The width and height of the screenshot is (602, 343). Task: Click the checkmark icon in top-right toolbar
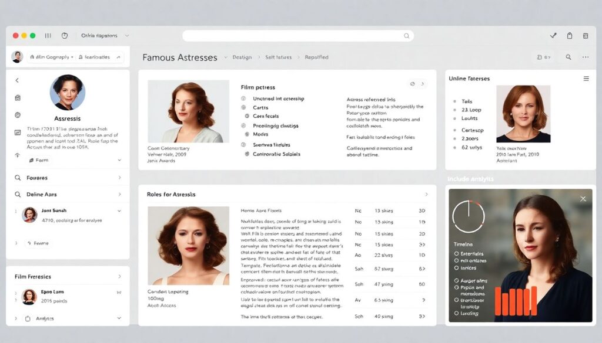(553, 36)
